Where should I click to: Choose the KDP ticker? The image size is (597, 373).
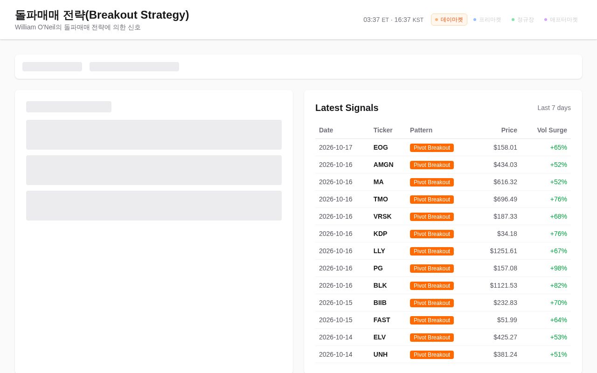tap(381, 234)
